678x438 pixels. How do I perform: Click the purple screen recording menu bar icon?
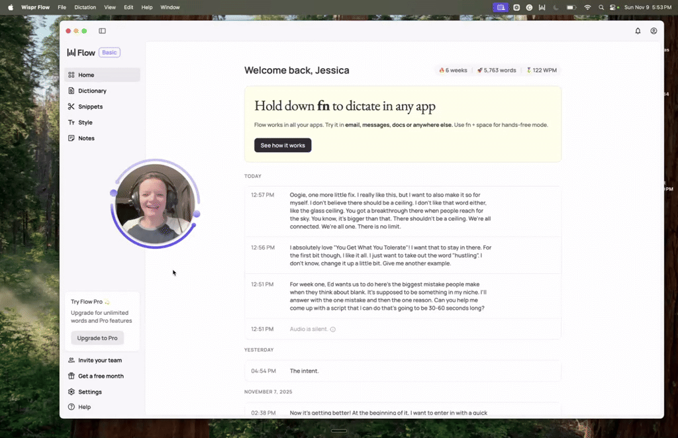[501, 7]
